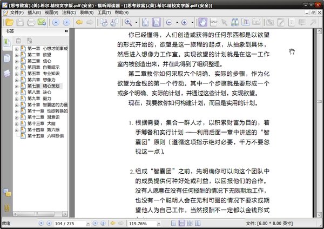Click the binoculars Search icon
Viewport: 324px width, 229px height.
235,22
